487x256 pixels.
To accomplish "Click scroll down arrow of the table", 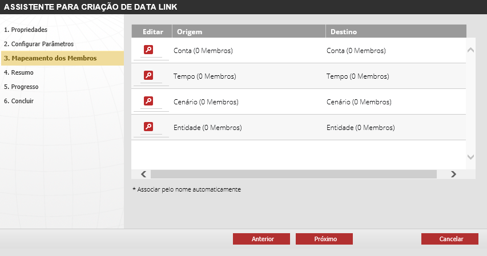I will [x=470, y=157].
